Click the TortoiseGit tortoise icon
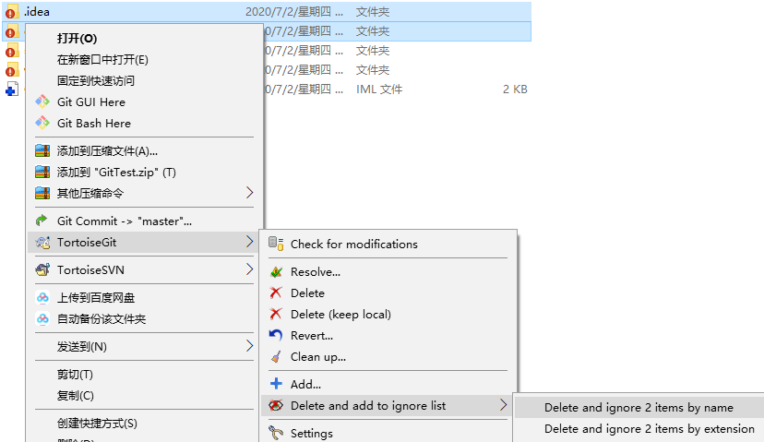Viewport: 764px width, 442px height. [42, 242]
